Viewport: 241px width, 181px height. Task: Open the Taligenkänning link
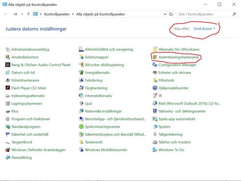pyautogui.click(x=171, y=134)
